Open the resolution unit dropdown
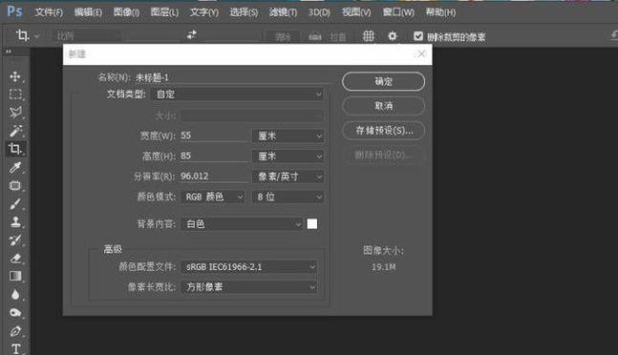Screen dimensions: 618x355 pos(288,177)
